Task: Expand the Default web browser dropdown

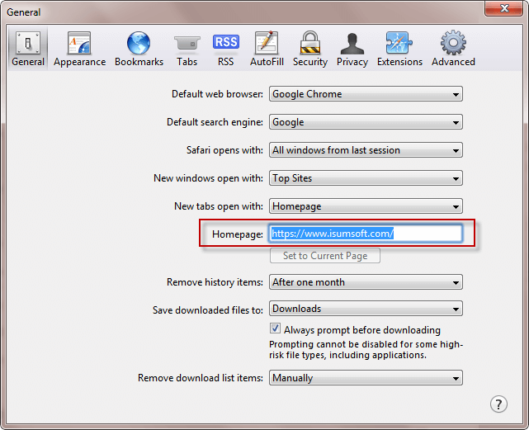Action: click(x=366, y=94)
